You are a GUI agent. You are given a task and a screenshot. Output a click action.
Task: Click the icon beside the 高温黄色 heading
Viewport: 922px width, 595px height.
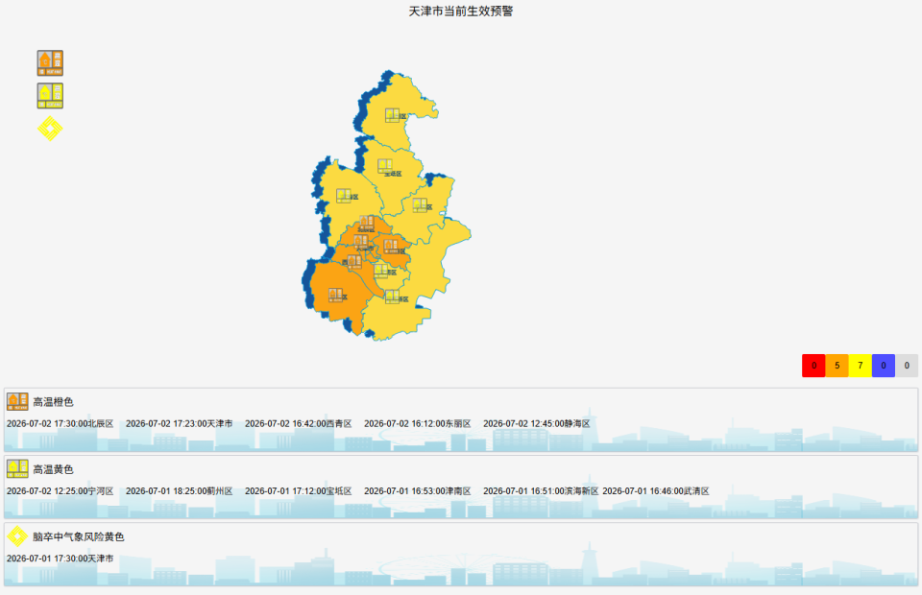click(17, 468)
